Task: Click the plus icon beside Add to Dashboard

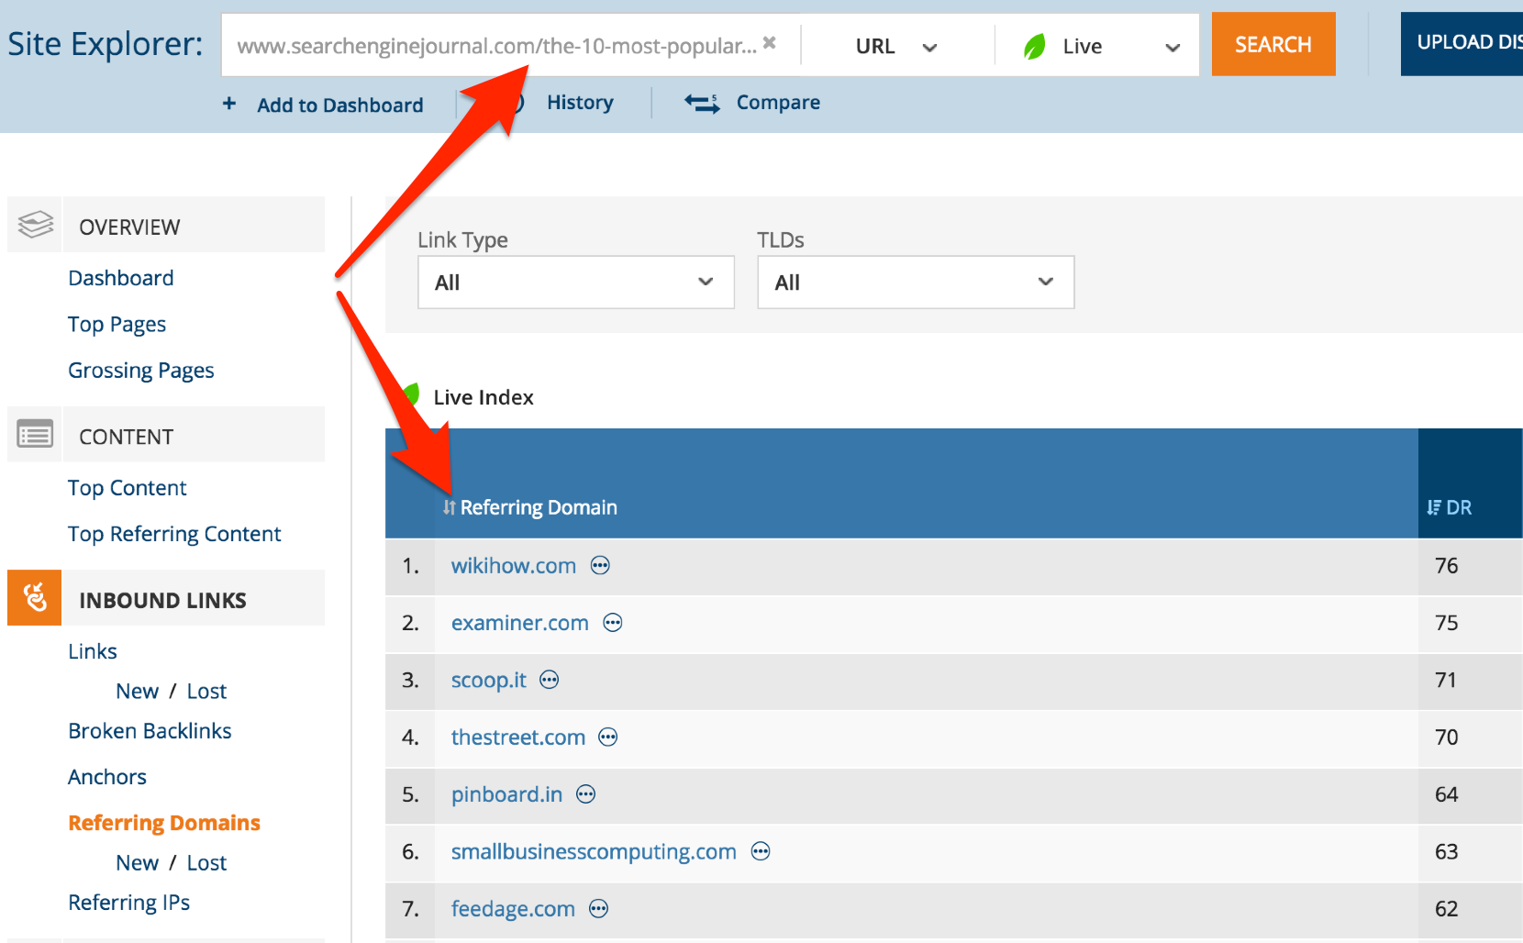Action: pos(229,104)
